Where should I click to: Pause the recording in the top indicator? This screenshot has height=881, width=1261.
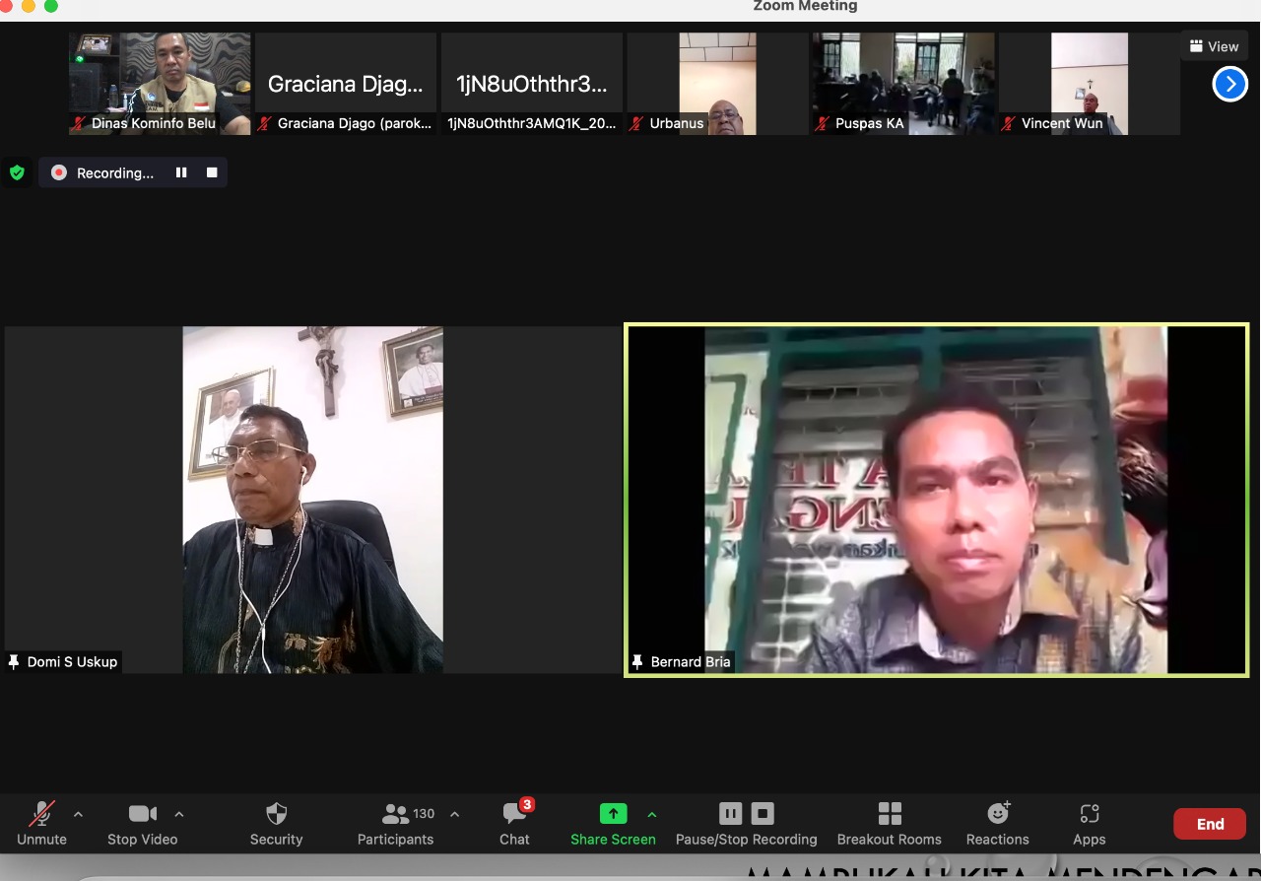click(x=181, y=172)
